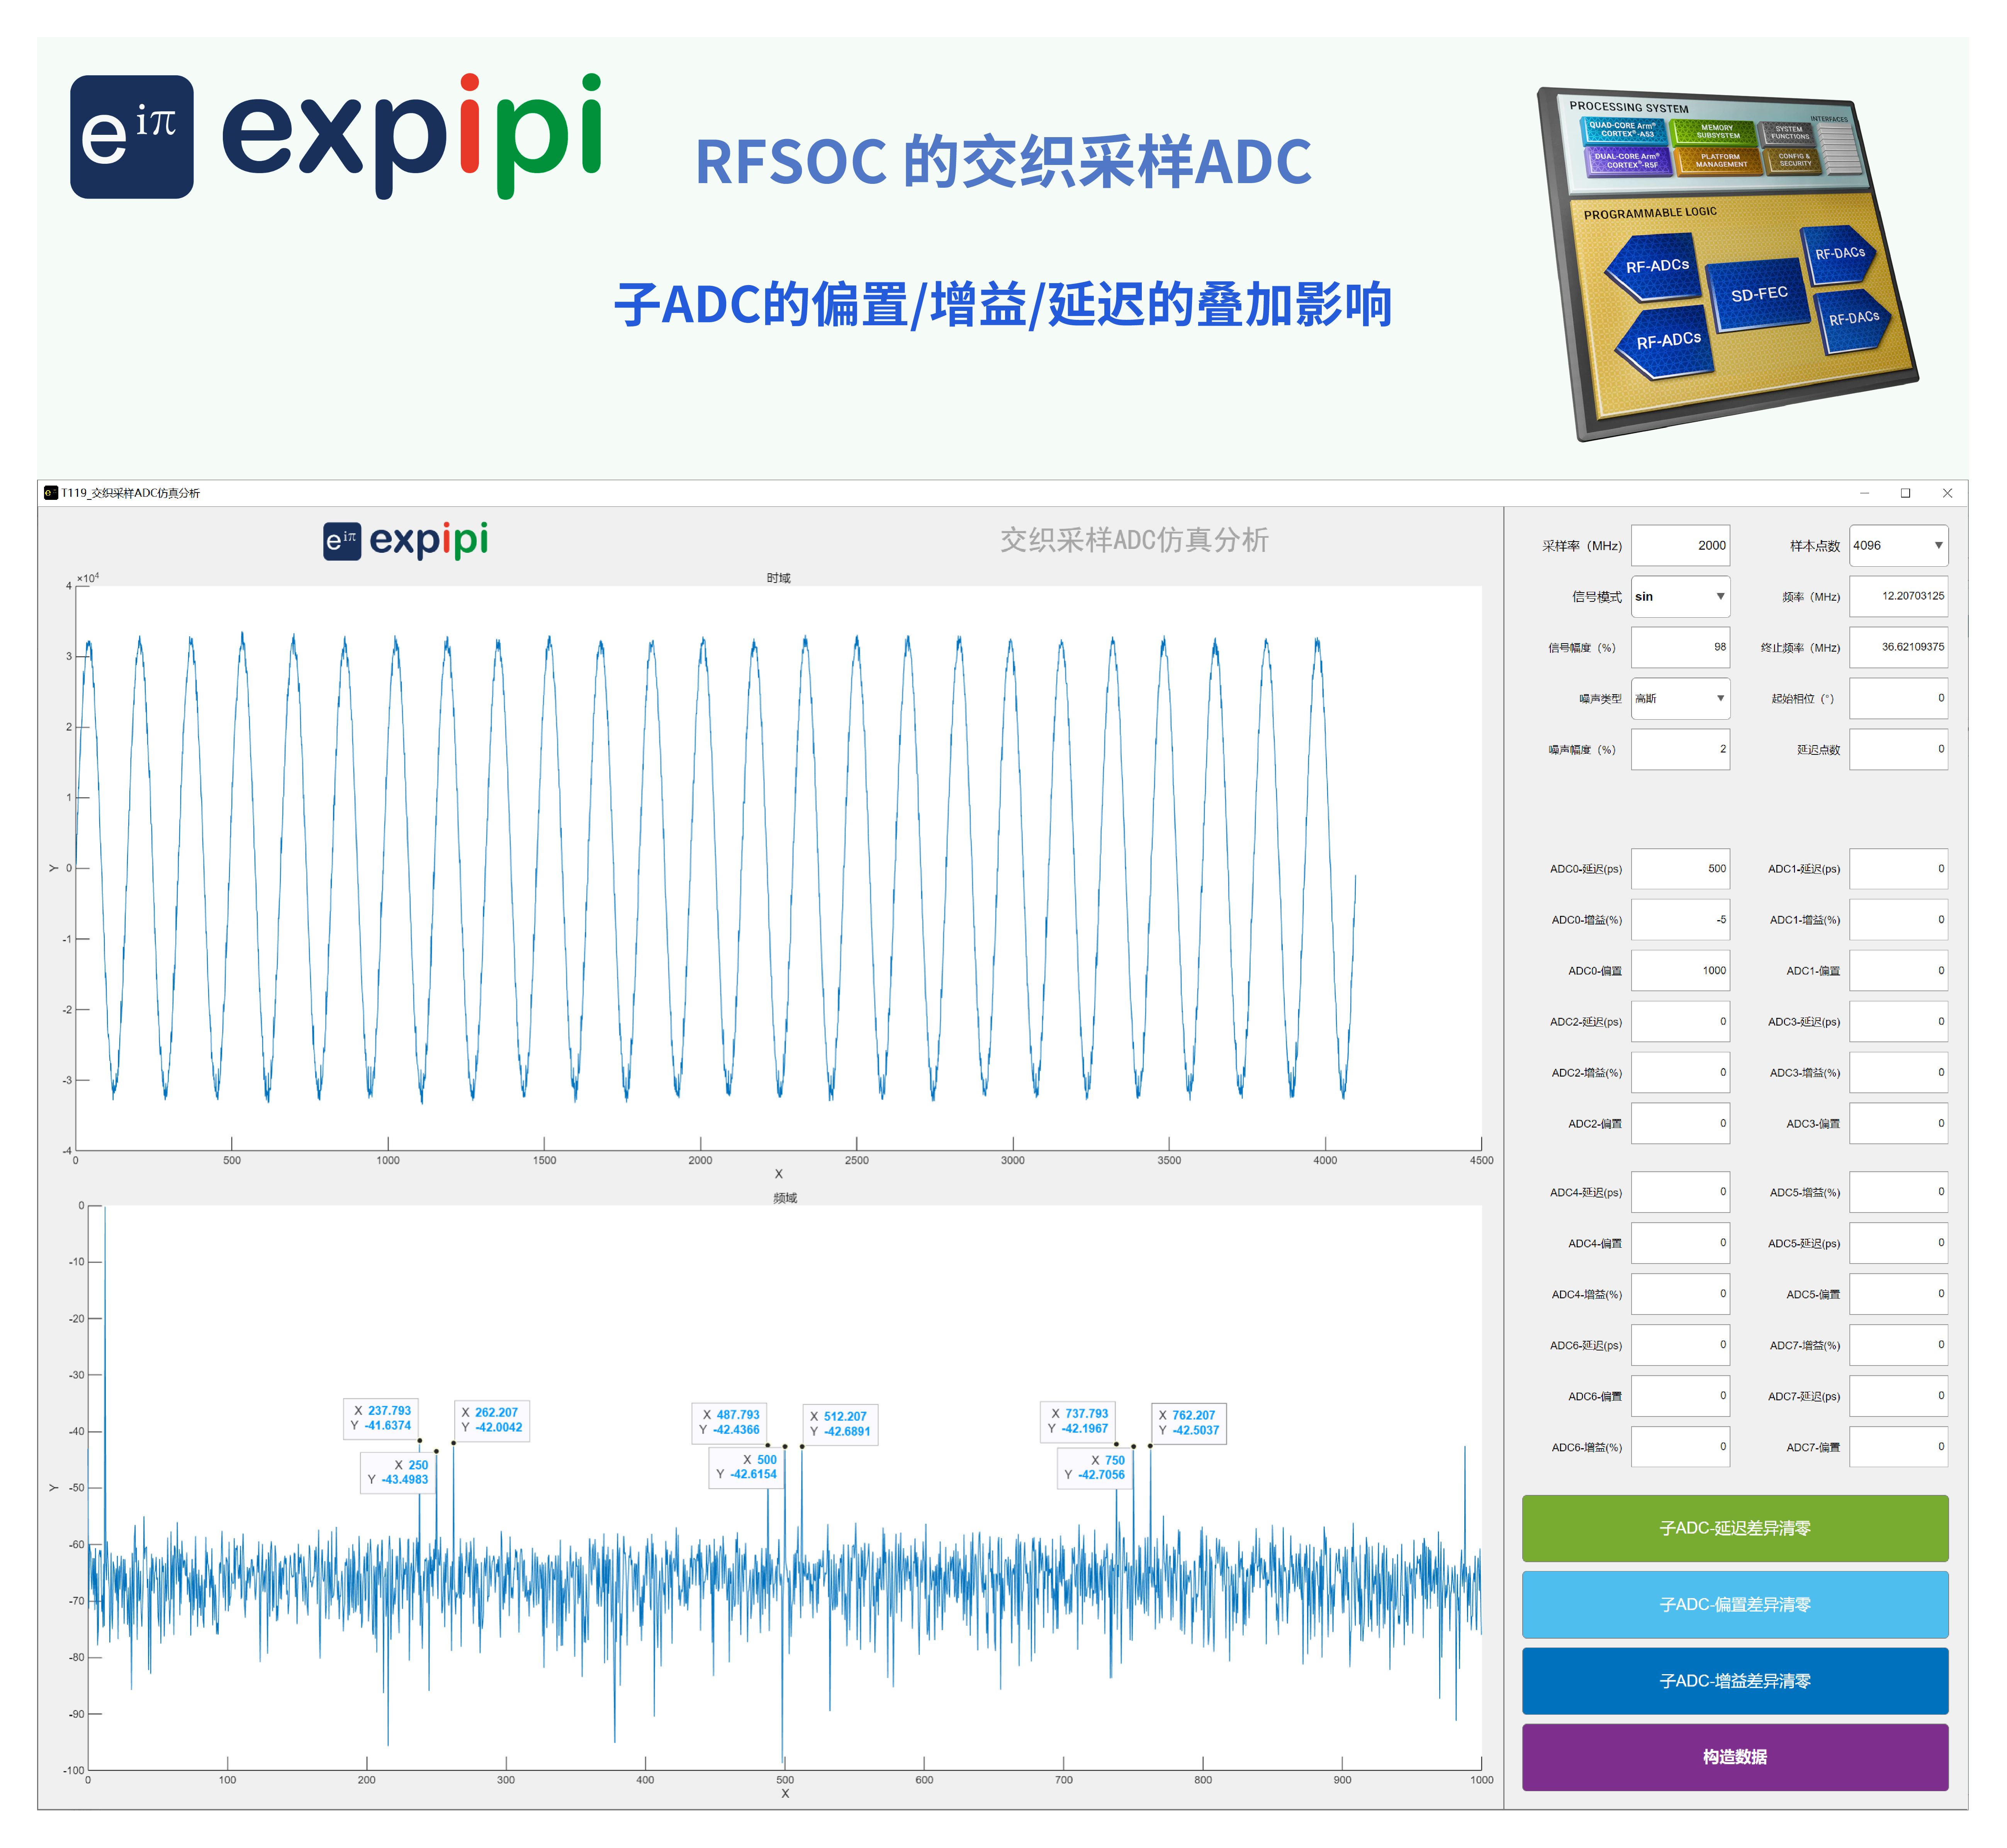
Task: Click the ADC0-增益(%) field showing -5
Action: [x=1680, y=920]
